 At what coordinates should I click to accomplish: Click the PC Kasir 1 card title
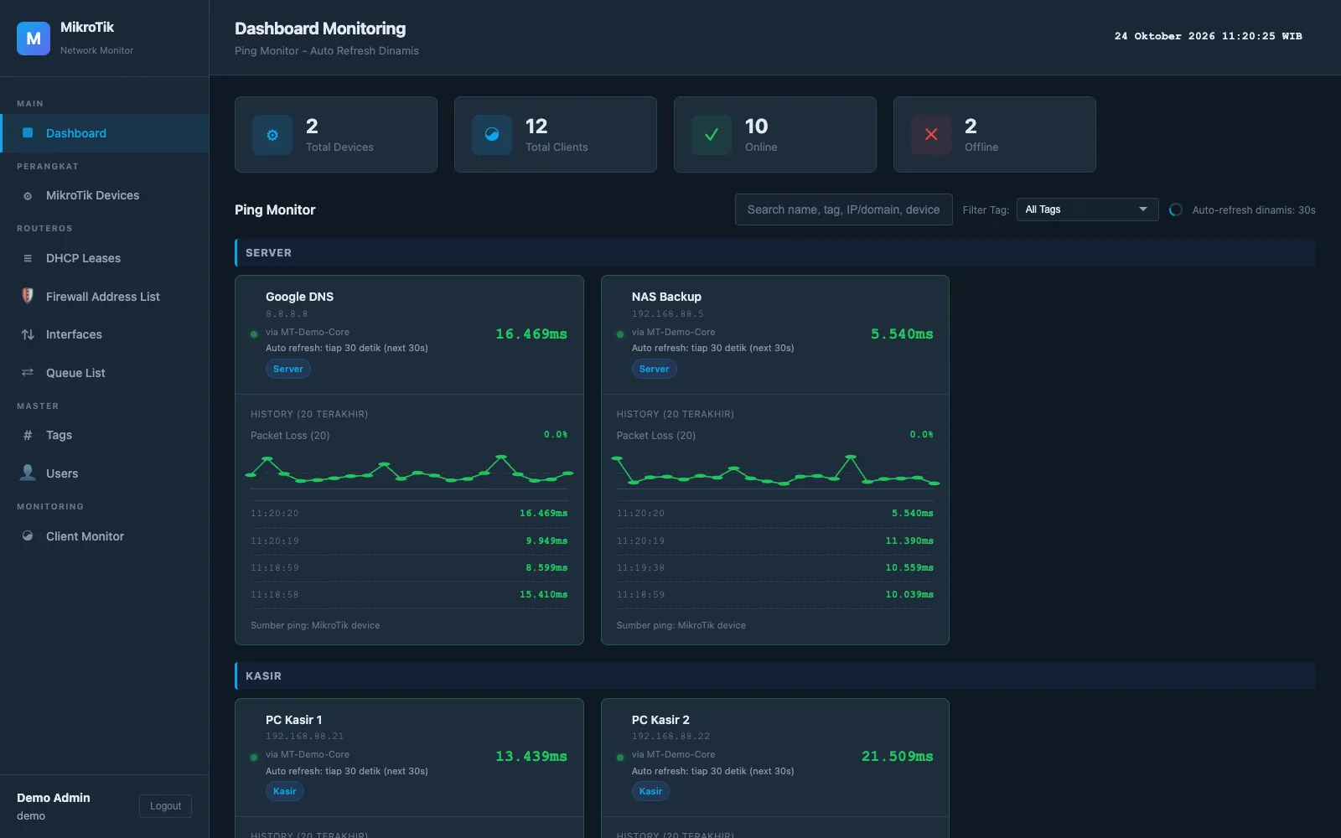[293, 720]
